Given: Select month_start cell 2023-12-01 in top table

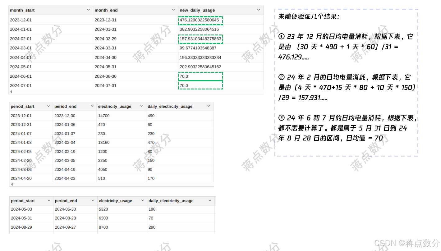Looking at the screenshot, I should 51,20.
